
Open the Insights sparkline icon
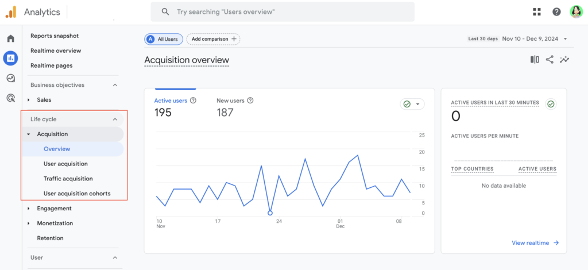pos(564,60)
